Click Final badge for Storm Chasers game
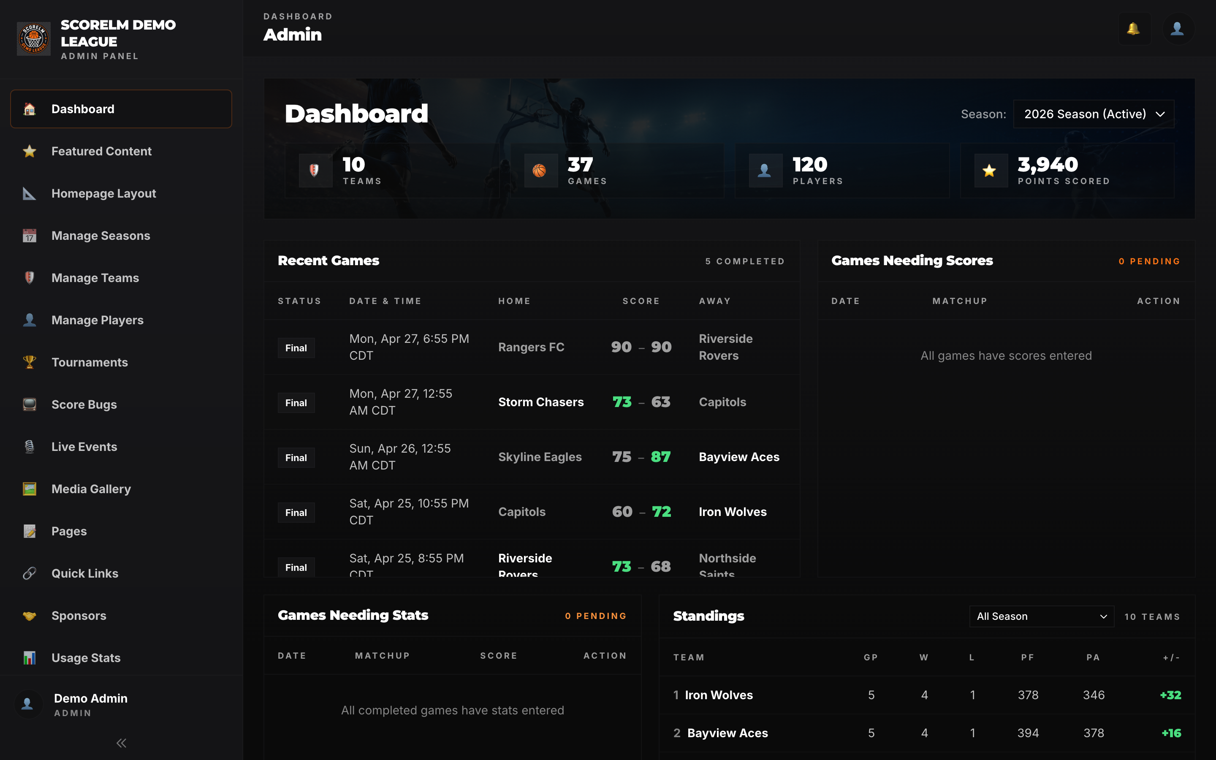1216x760 pixels. point(296,403)
